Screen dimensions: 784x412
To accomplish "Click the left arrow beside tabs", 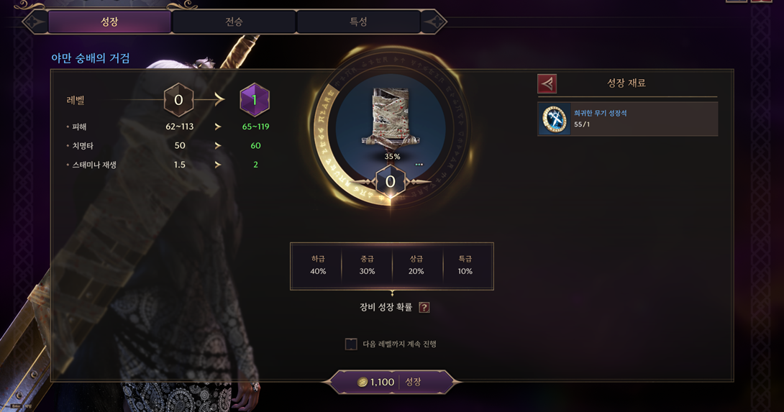I will point(35,22).
